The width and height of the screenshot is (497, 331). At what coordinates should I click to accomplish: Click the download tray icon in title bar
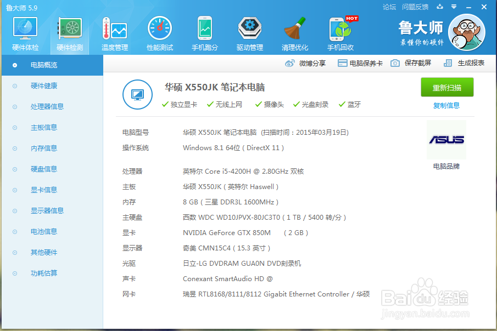pyautogui.click(x=440, y=7)
